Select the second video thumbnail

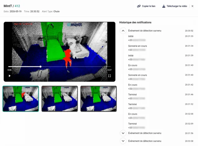(x=60, y=99)
